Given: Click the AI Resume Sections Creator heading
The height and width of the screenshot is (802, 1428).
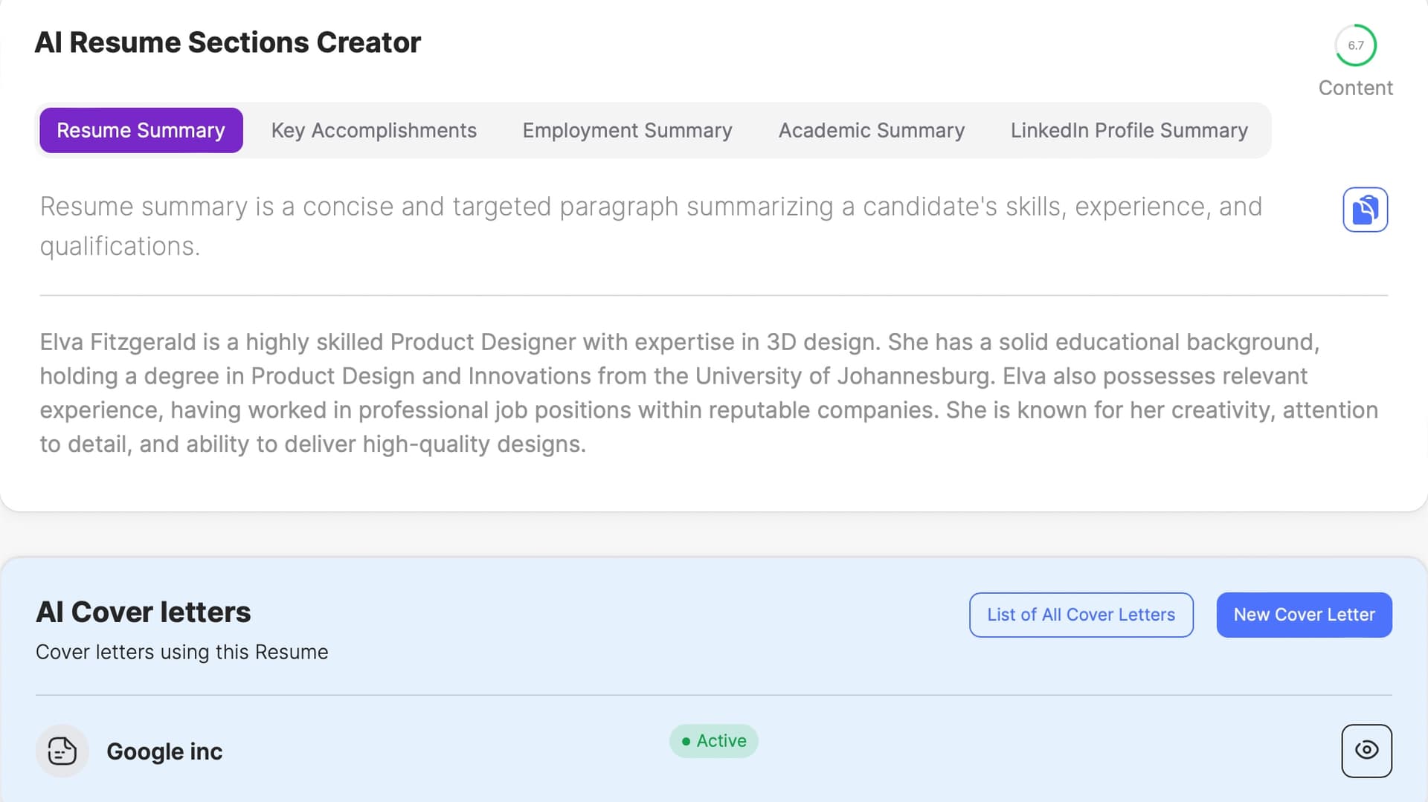Looking at the screenshot, I should click(x=228, y=42).
